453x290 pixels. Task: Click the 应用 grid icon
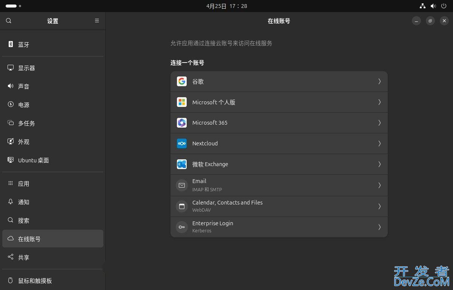(11, 183)
